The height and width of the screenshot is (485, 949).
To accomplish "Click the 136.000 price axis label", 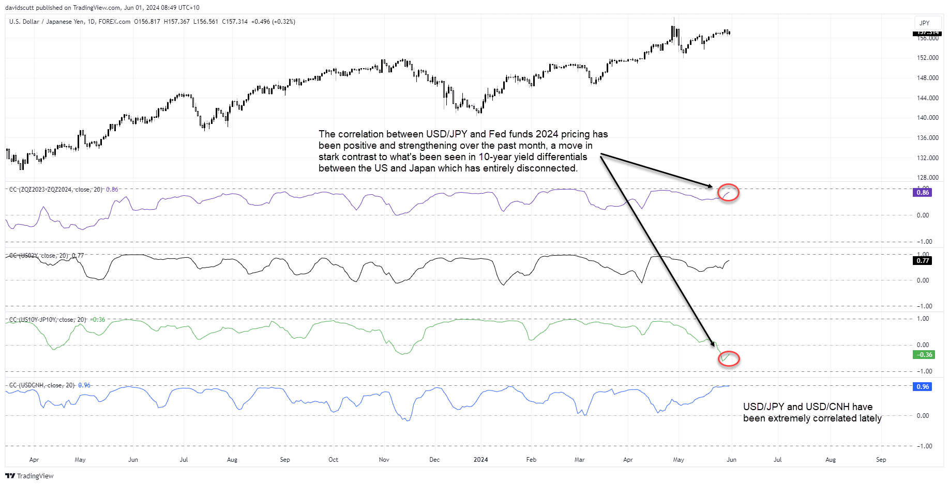I will point(928,138).
